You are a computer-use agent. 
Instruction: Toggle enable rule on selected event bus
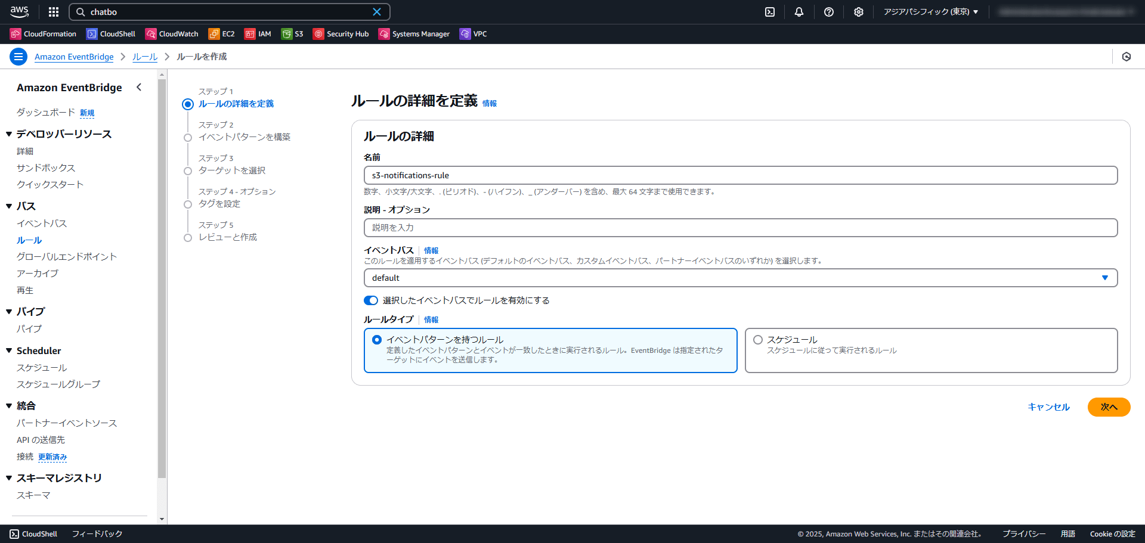pos(371,300)
